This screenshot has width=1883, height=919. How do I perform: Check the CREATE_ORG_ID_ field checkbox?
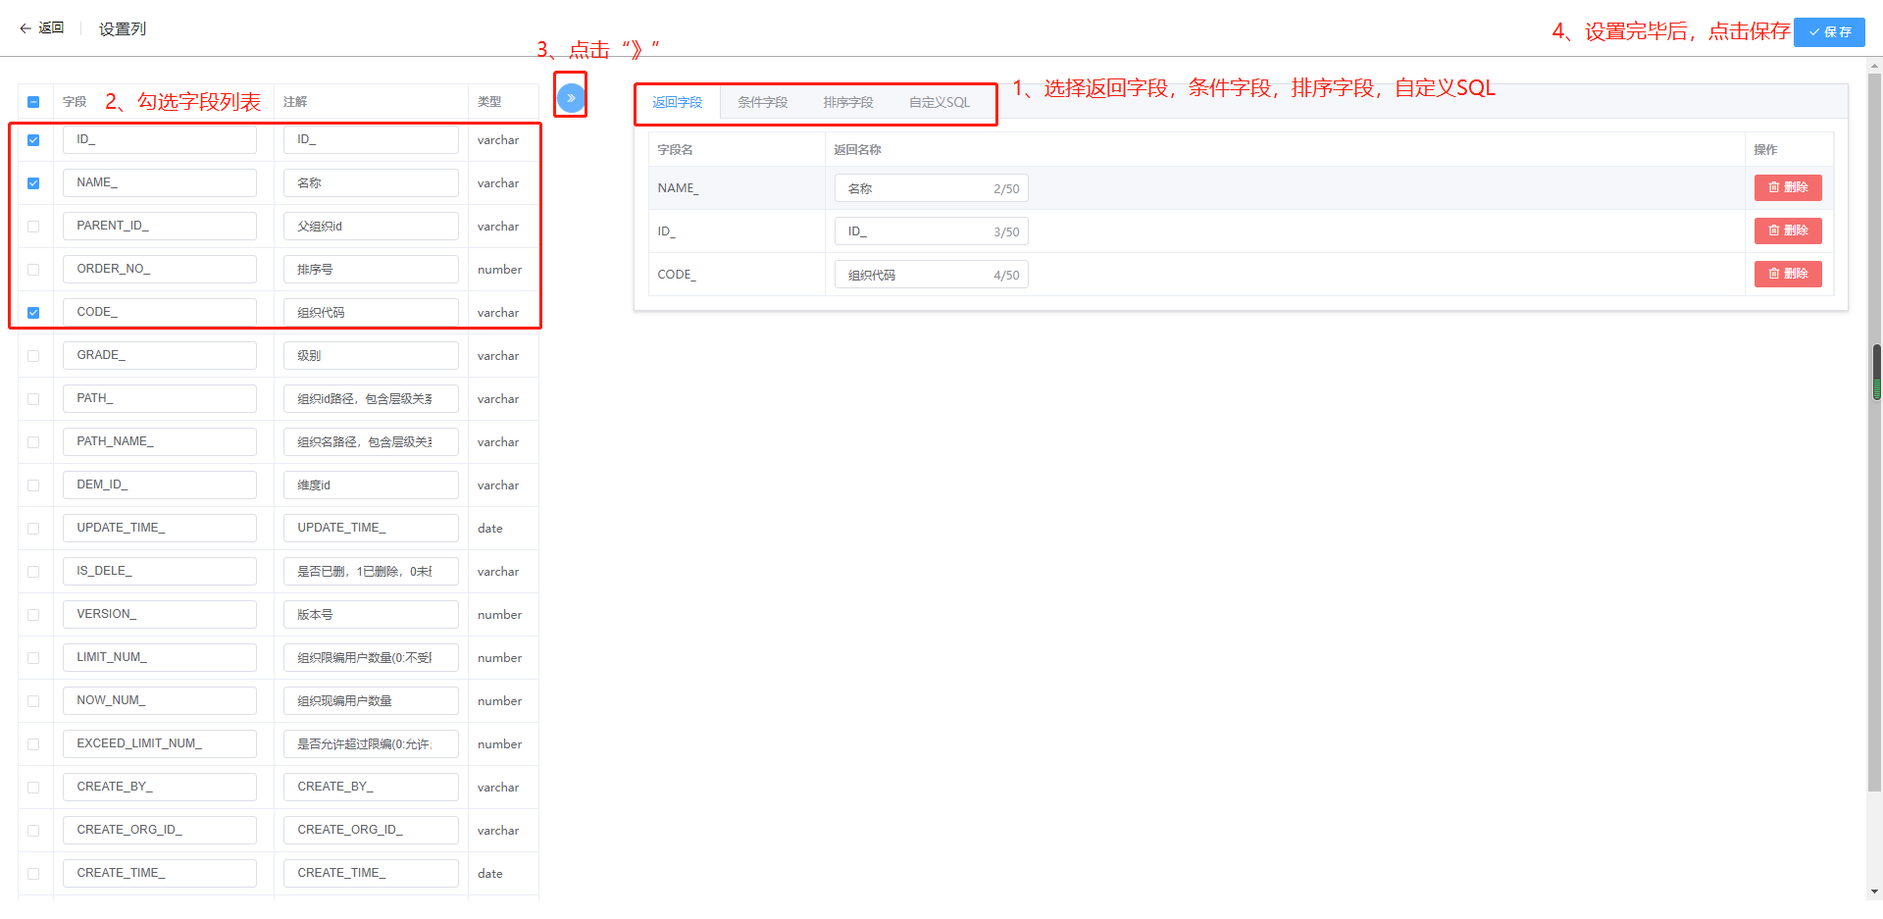pos(33,831)
